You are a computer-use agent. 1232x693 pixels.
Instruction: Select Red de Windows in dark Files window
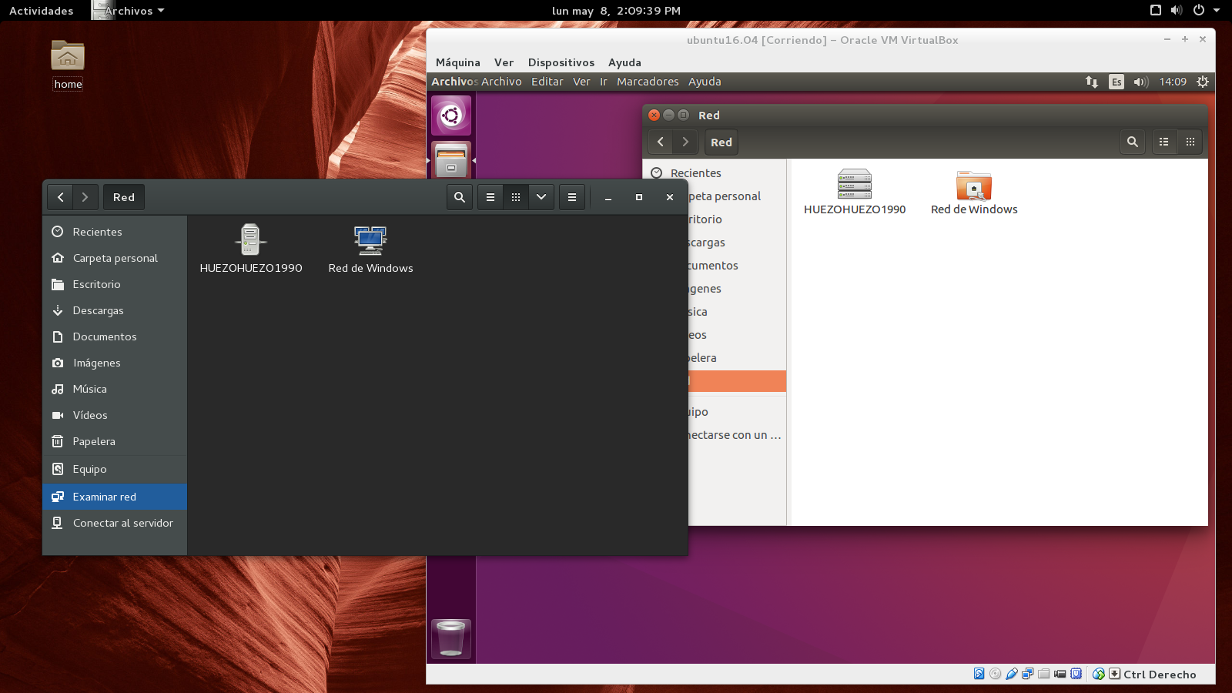tap(370, 249)
